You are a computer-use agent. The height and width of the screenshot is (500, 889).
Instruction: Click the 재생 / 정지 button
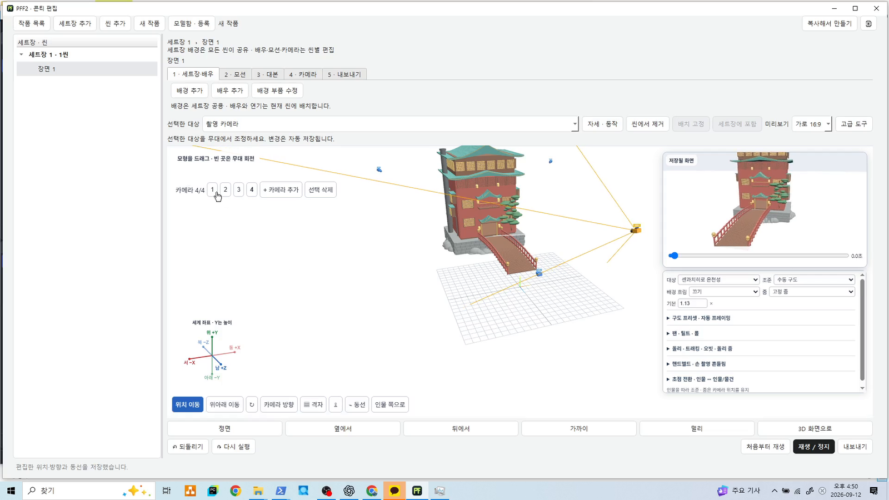(x=814, y=447)
